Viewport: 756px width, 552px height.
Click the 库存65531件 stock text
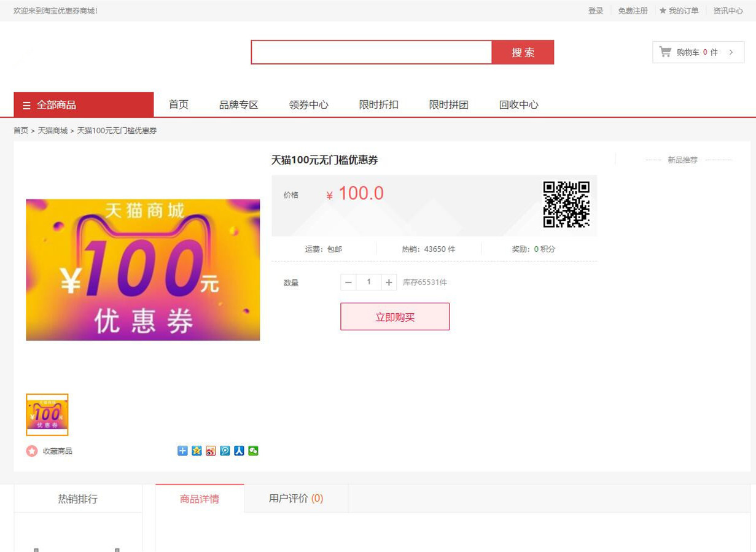tap(425, 282)
